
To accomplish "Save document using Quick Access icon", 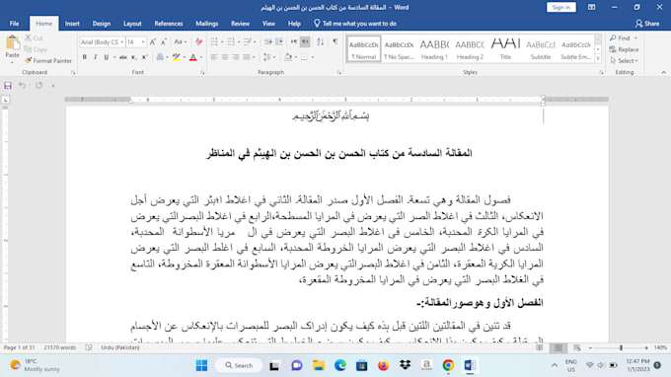I will click(8, 86).
